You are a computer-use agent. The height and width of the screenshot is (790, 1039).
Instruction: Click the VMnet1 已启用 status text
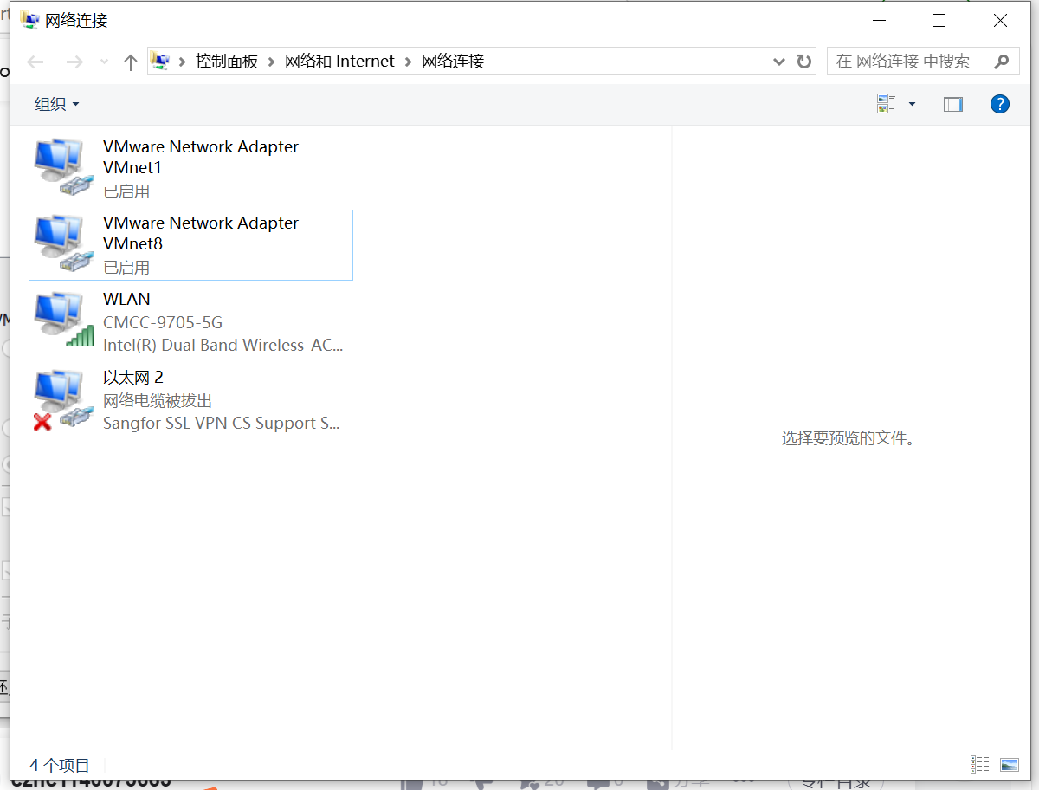[x=126, y=191]
